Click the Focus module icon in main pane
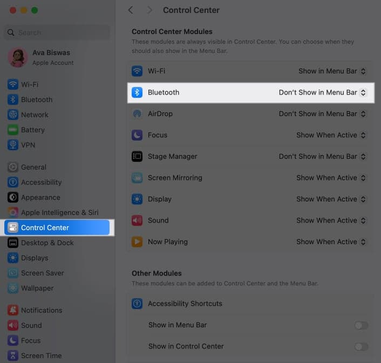This screenshot has width=381, height=363. [x=137, y=135]
